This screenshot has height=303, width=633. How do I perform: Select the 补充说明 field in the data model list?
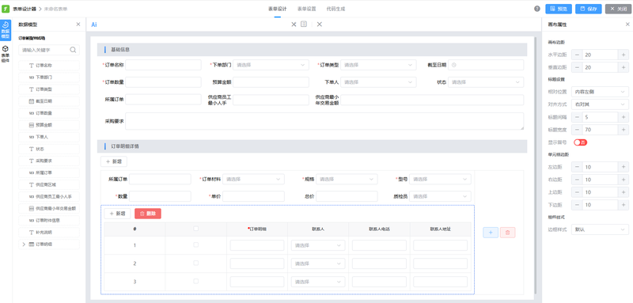(x=49, y=233)
